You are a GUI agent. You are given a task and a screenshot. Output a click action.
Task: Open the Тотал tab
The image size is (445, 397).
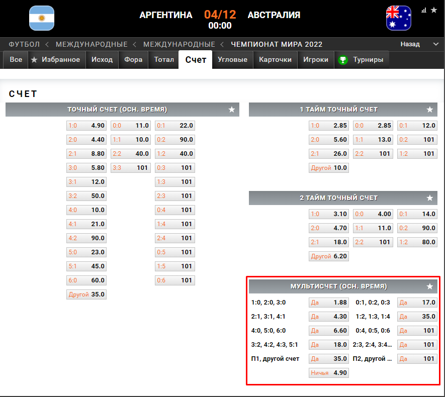pyautogui.click(x=164, y=60)
